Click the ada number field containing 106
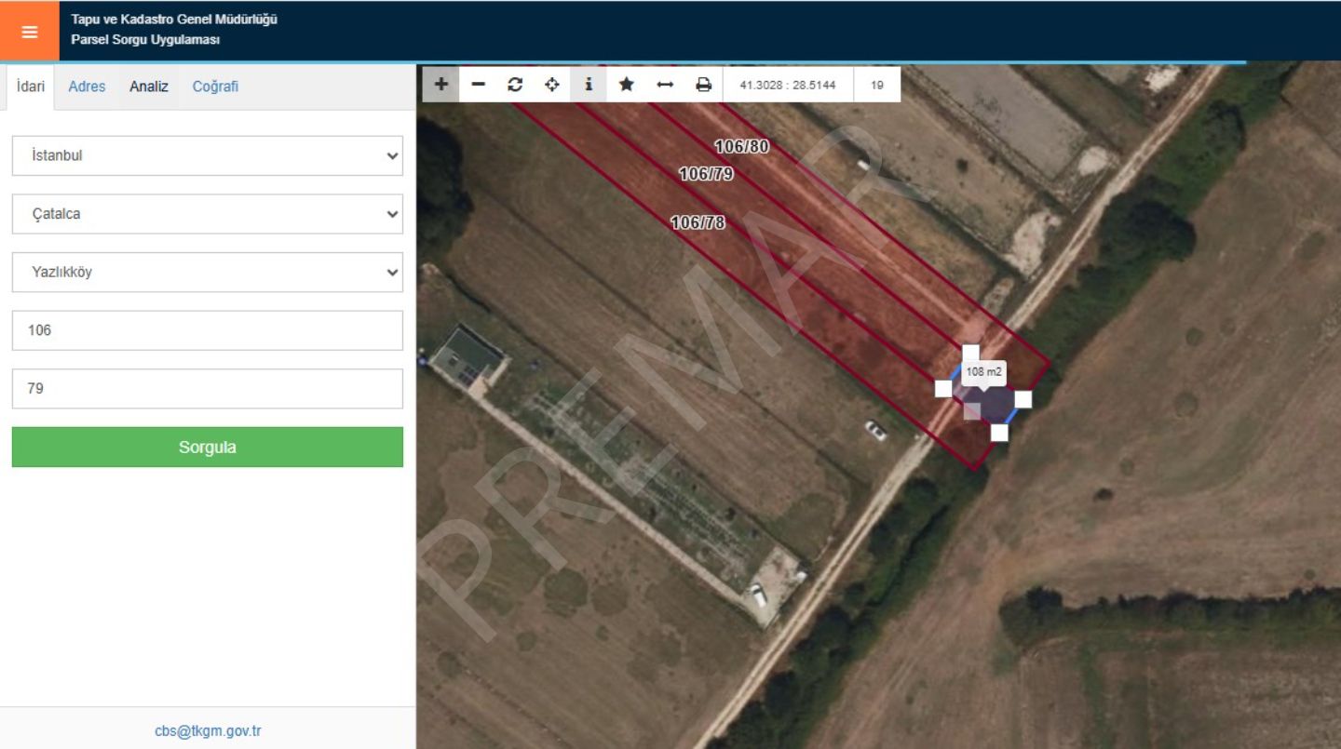Image resolution: width=1341 pixels, height=749 pixels. coord(207,330)
